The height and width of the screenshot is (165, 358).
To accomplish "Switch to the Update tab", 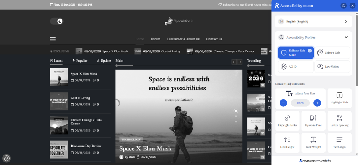I will (x=104, y=60).
